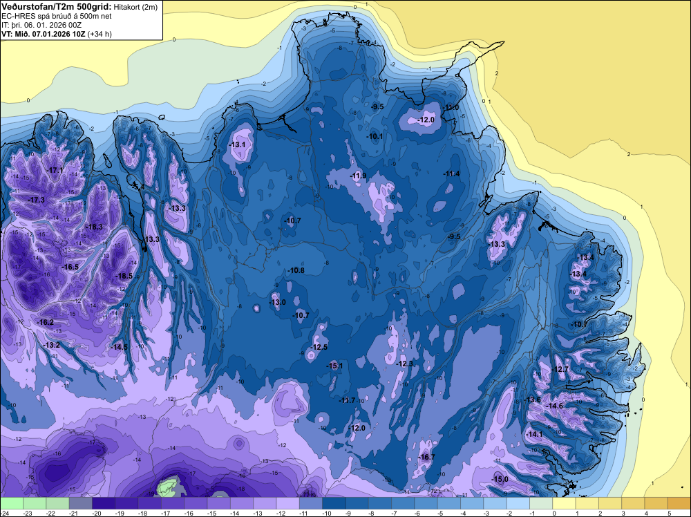Screen dimensions: 691x517
Task: Click the gray-blue legend swatch labeled -21
Action: point(81,503)
